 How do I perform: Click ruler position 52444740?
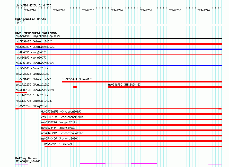point(117,10)
